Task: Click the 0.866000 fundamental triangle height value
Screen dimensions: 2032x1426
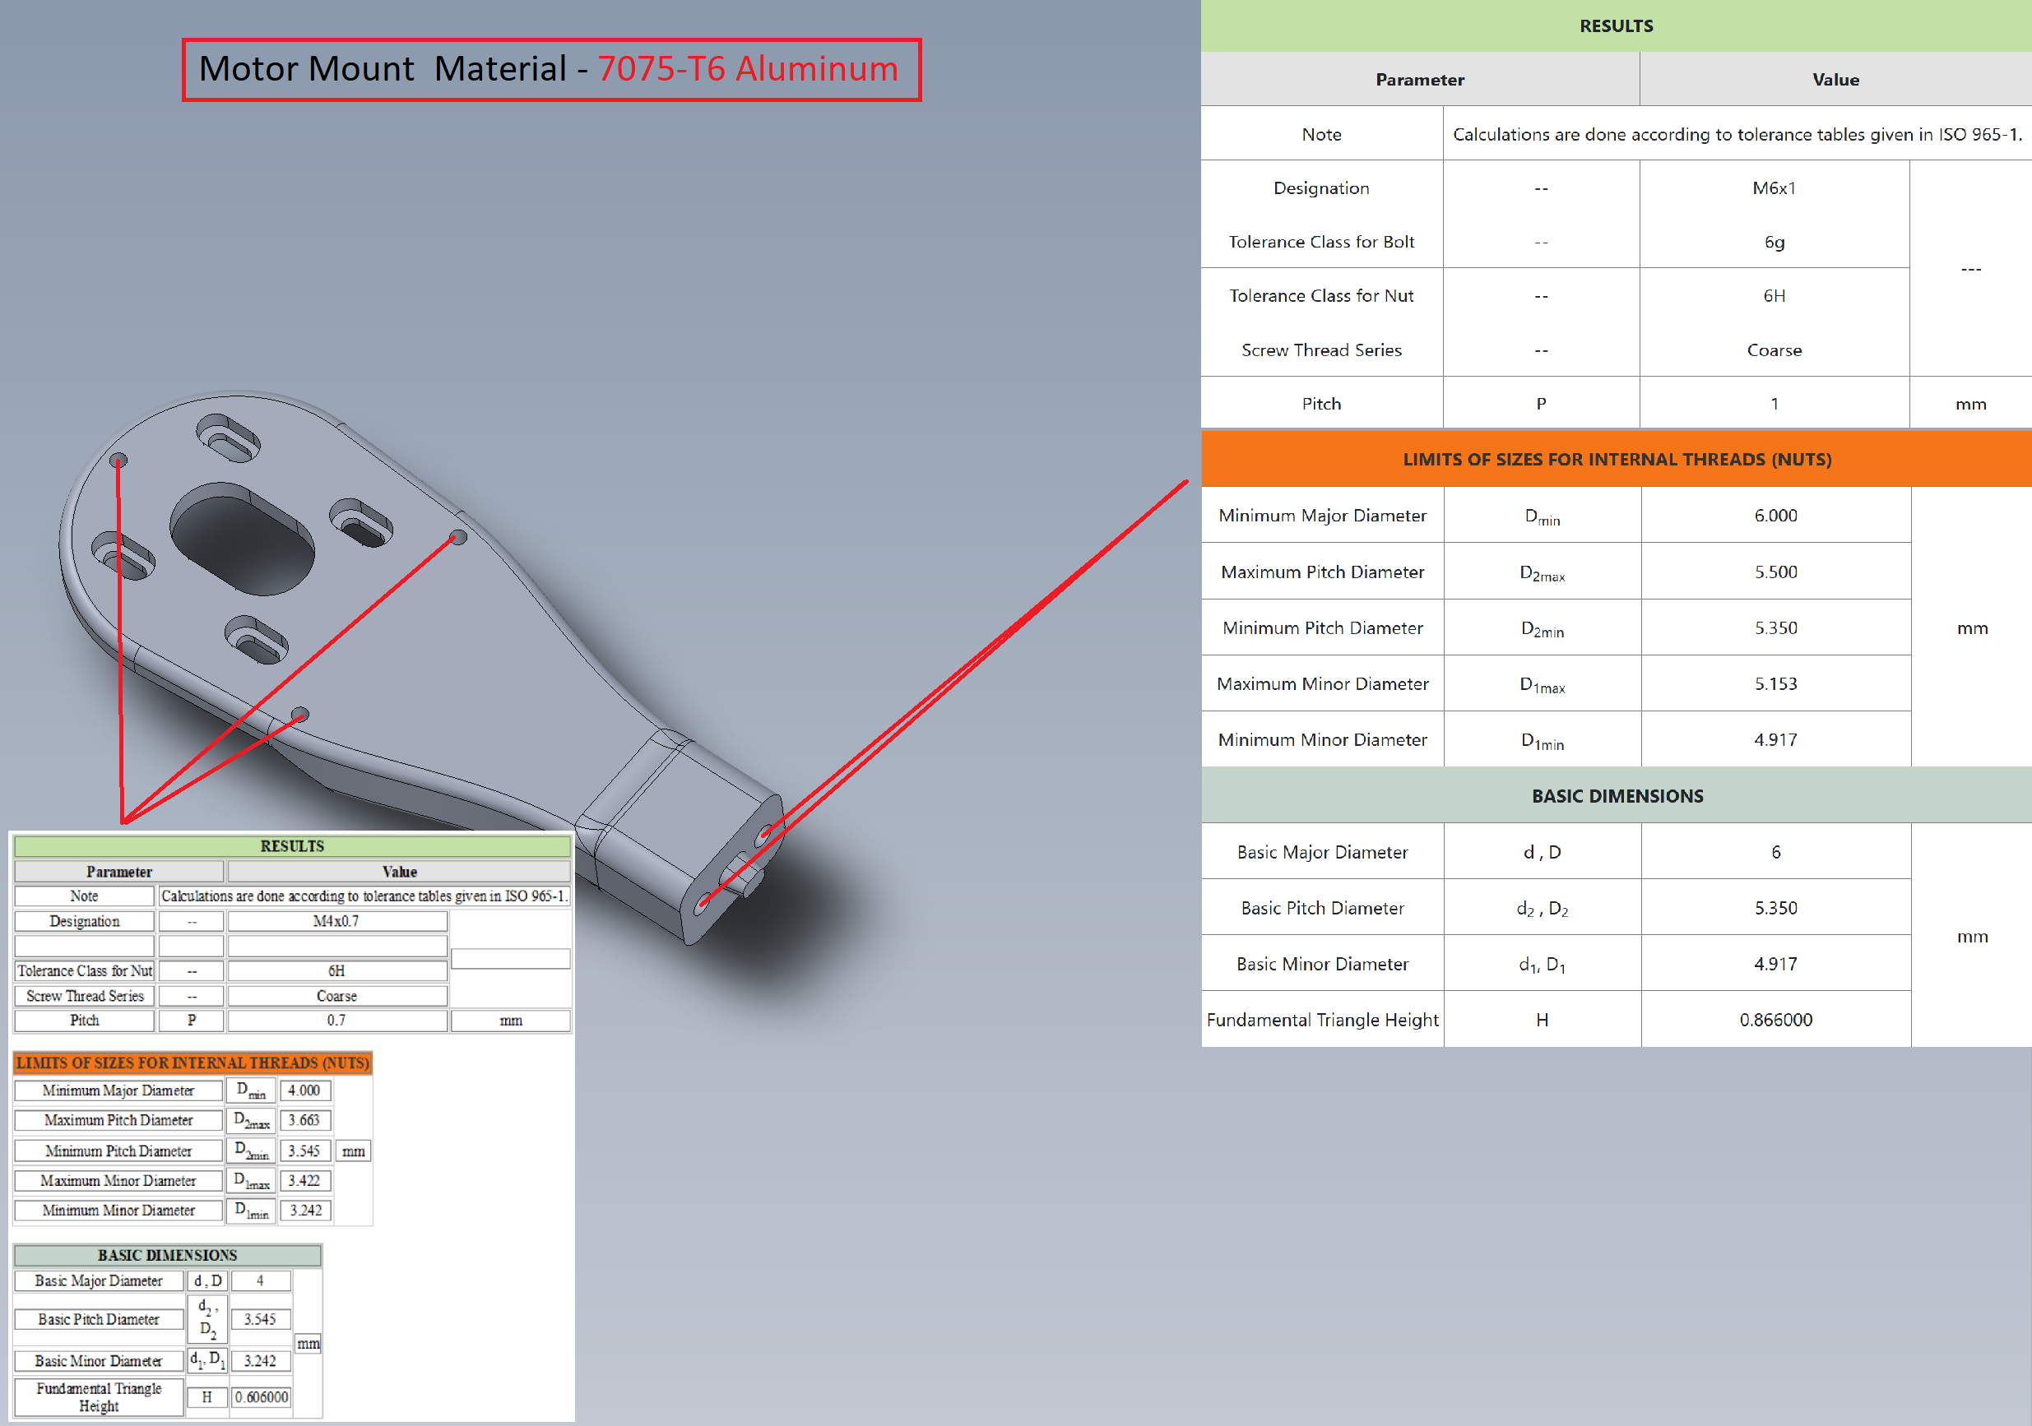Action: pyautogui.click(x=1775, y=1019)
